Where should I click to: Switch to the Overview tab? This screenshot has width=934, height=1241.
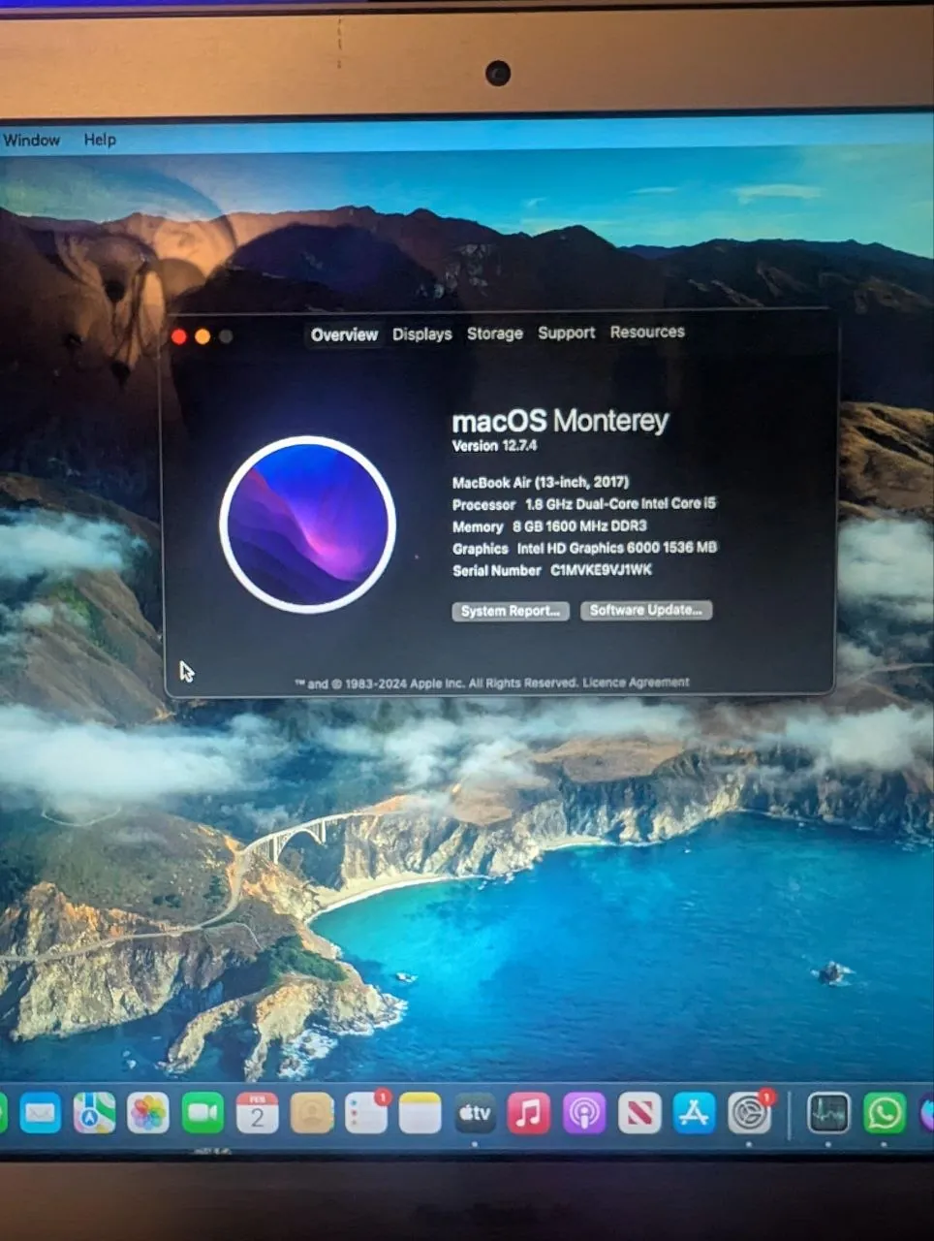pos(344,334)
